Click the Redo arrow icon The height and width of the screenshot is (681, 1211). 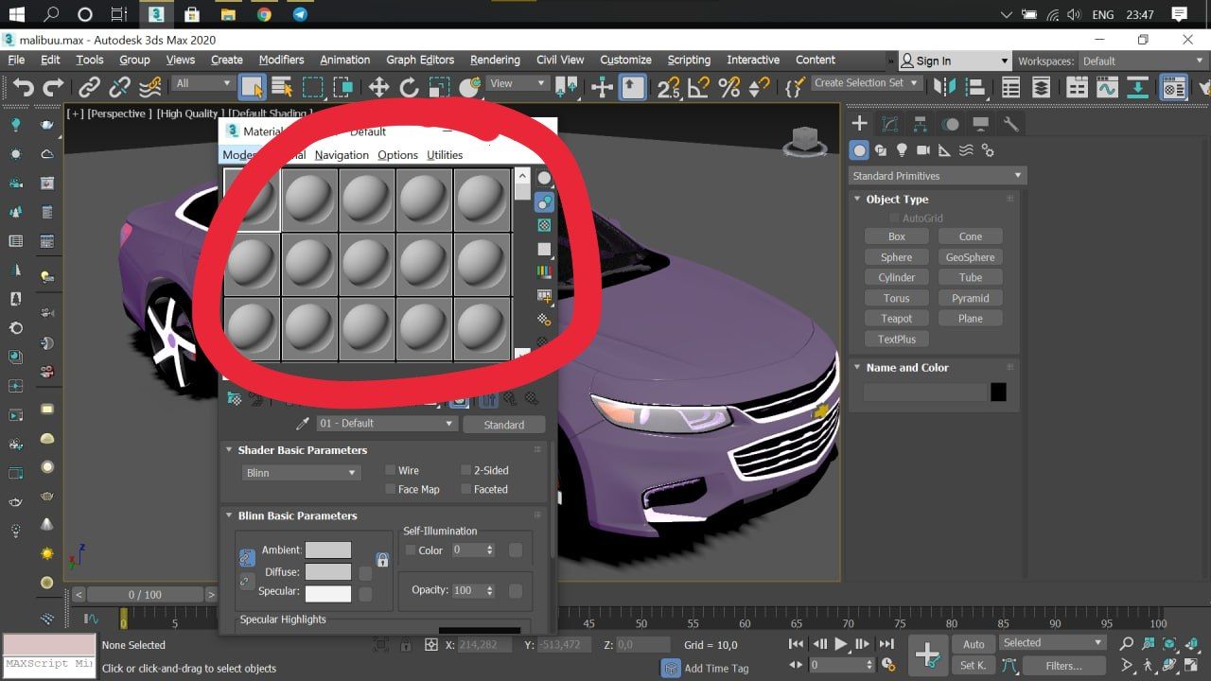click(54, 87)
